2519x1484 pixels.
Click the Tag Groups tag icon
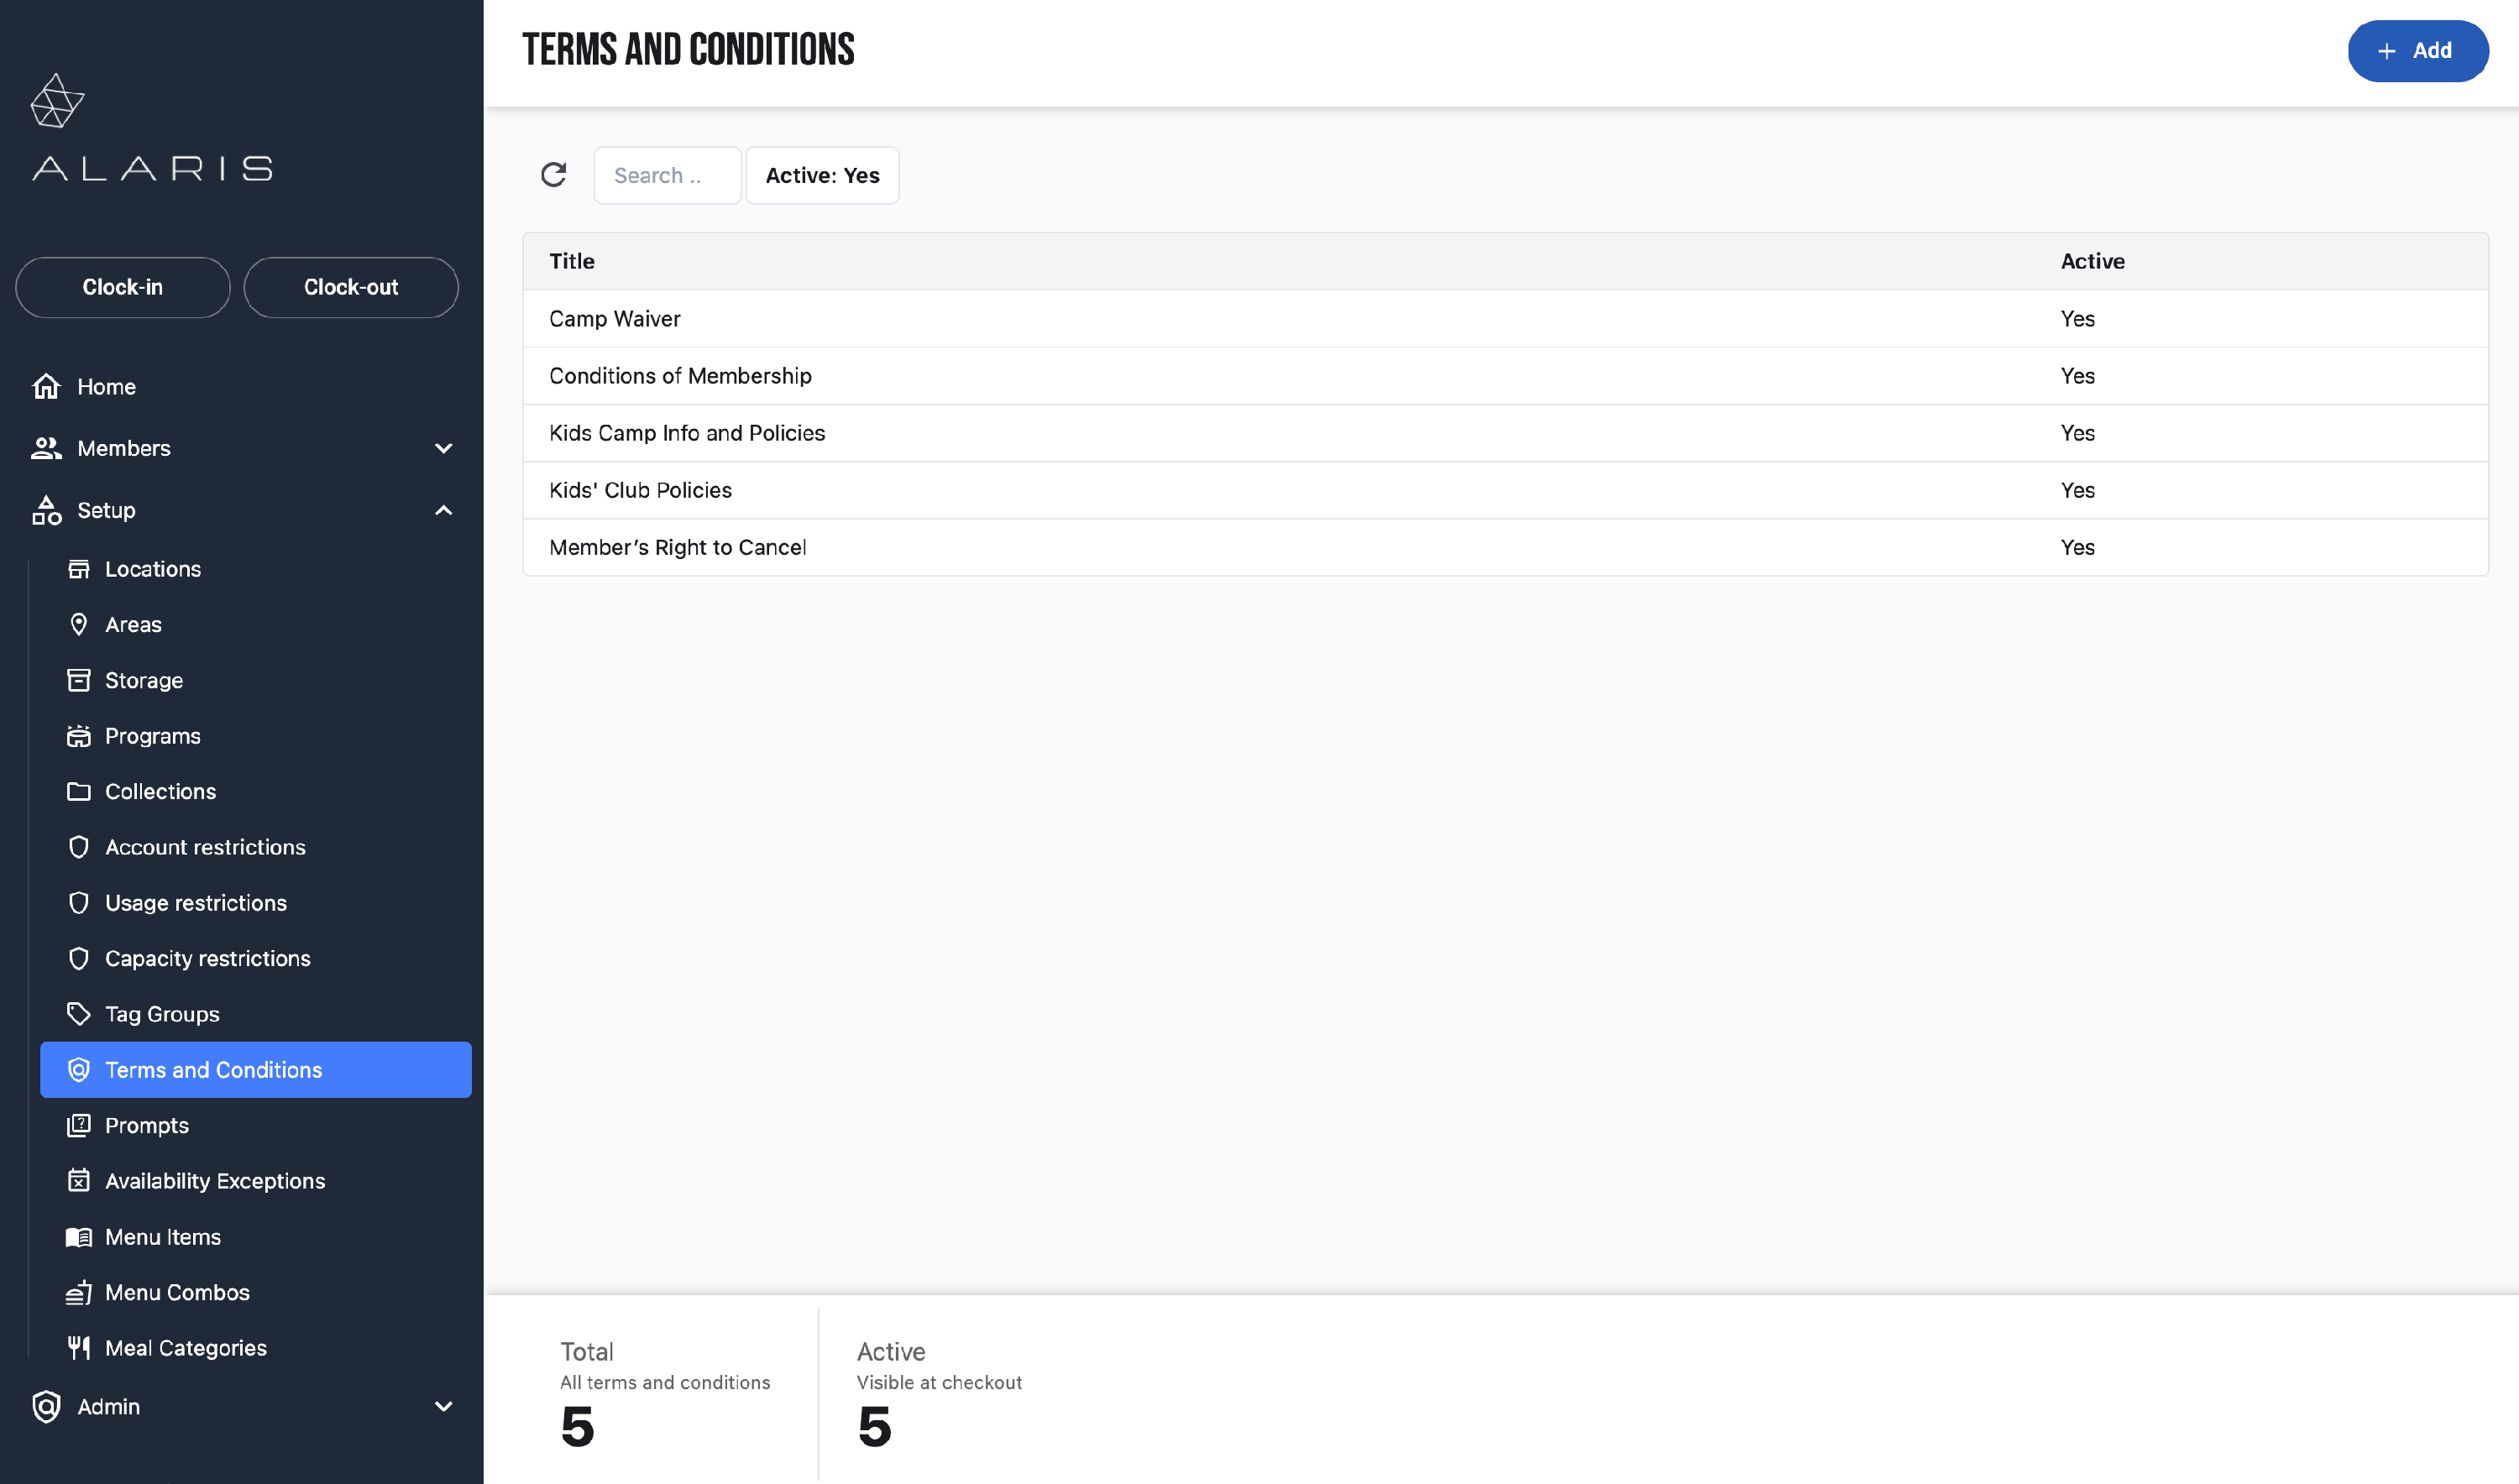[x=78, y=1014]
